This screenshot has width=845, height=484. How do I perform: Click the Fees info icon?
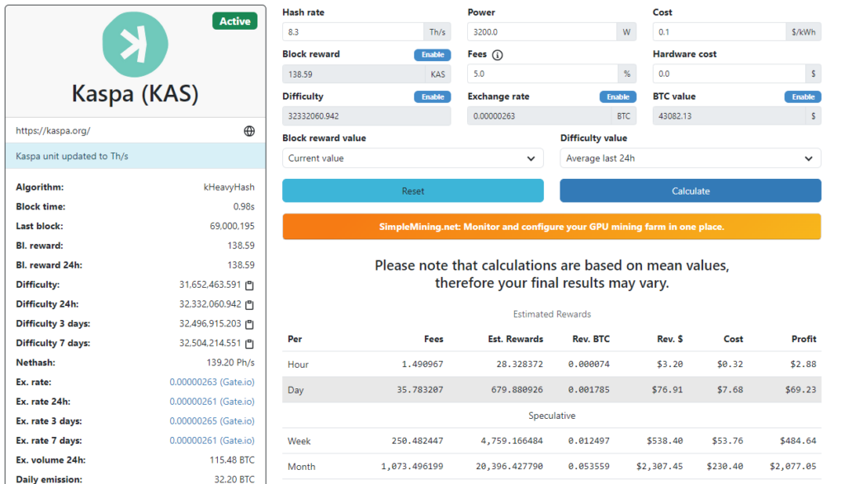[x=498, y=55]
